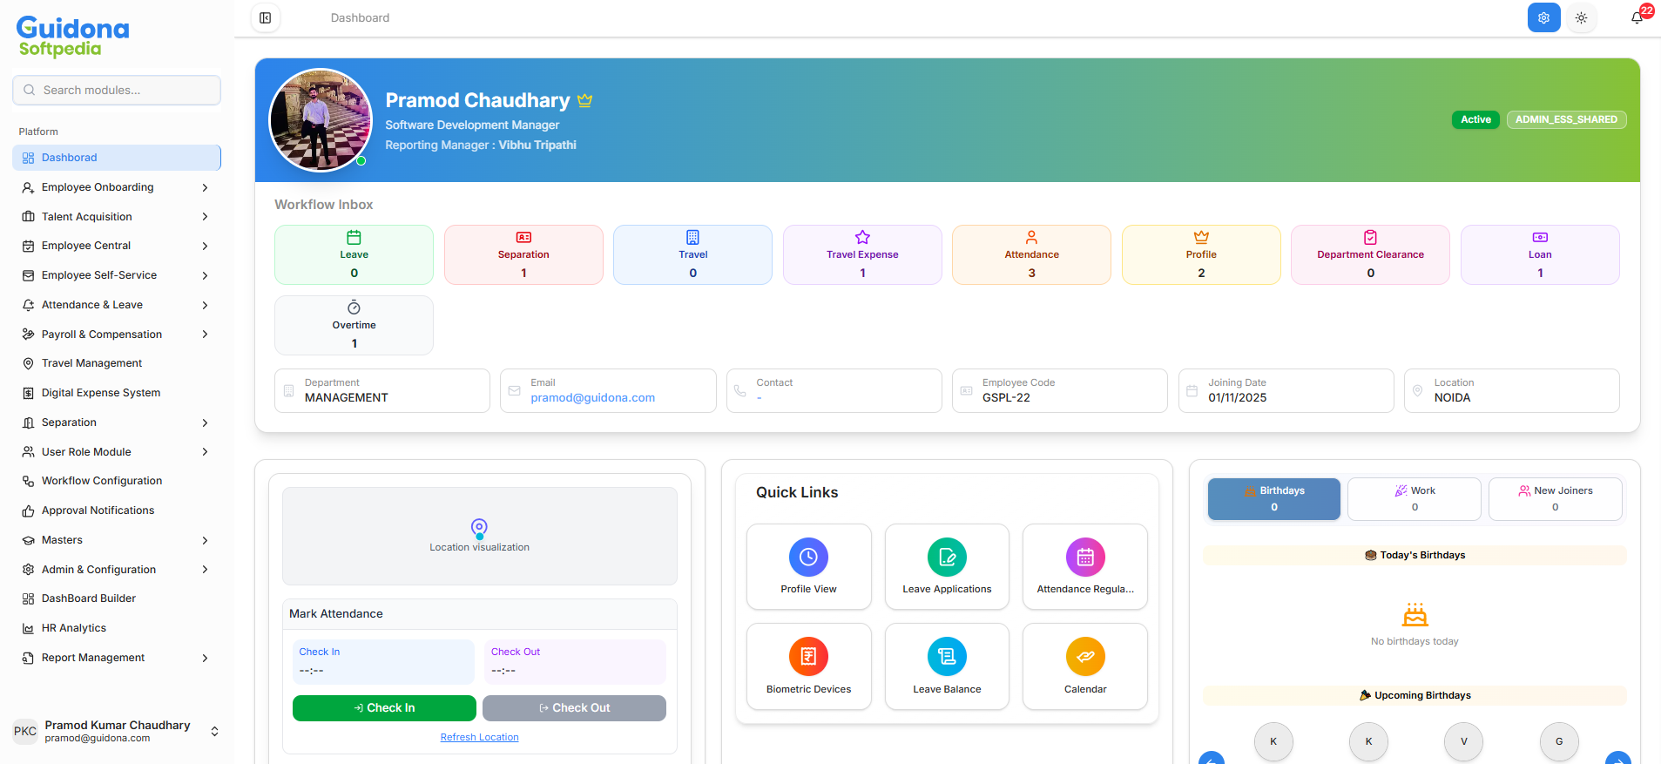
Task: Open the notifications bell icon
Action: coord(1637,18)
